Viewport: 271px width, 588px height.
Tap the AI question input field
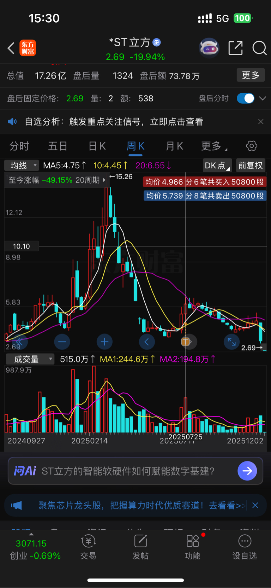coord(135,471)
